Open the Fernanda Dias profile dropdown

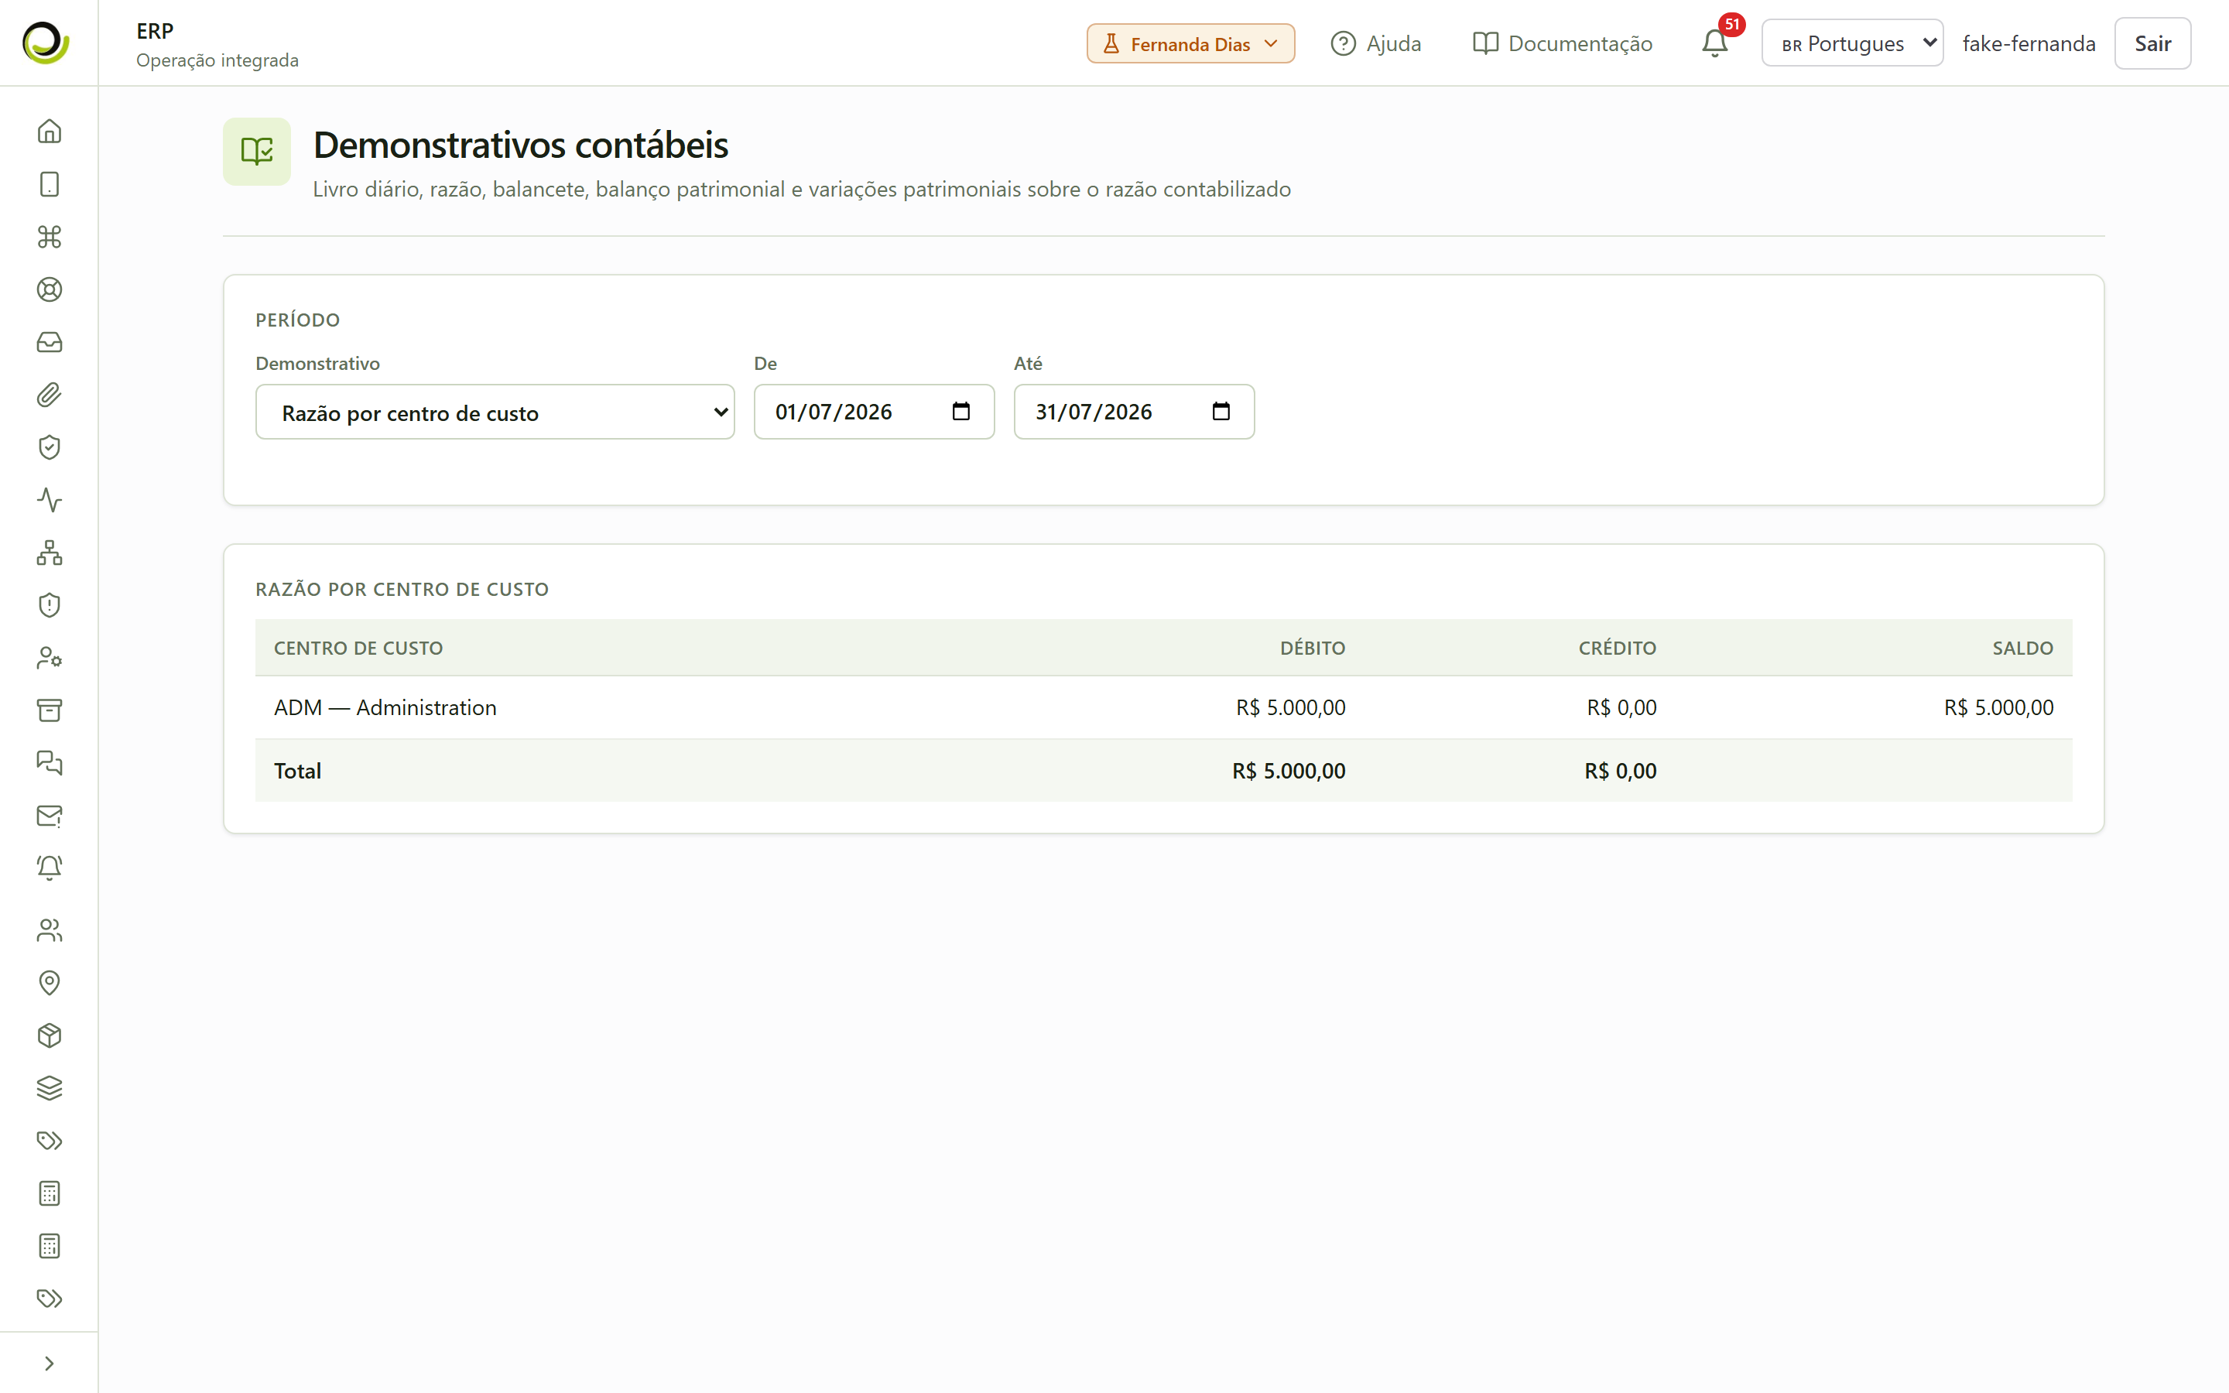(1190, 43)
